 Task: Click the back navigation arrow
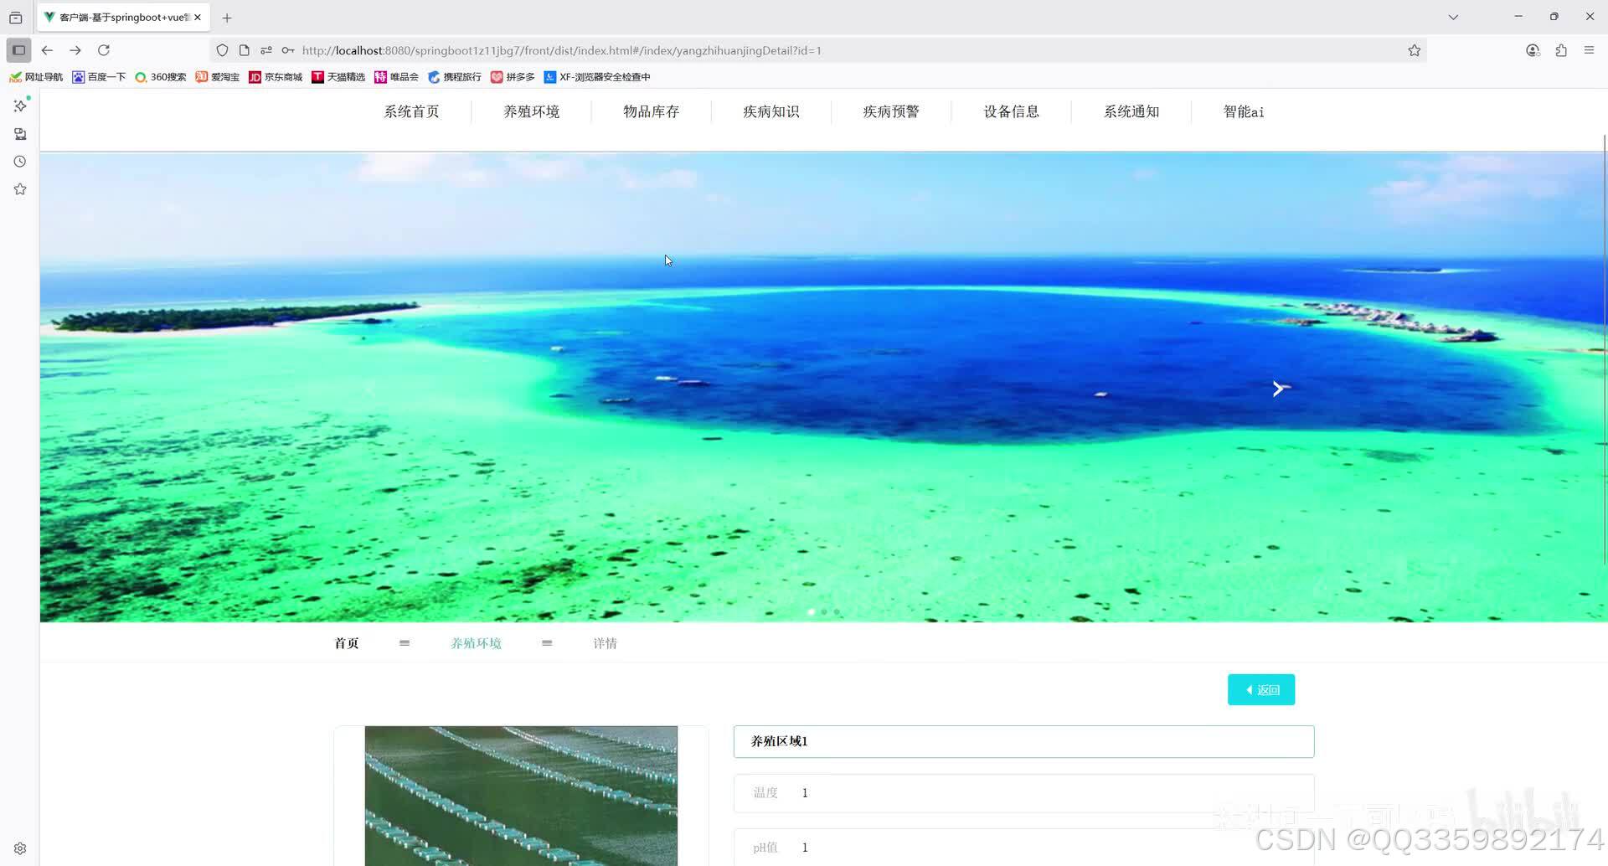click(47, 50)
